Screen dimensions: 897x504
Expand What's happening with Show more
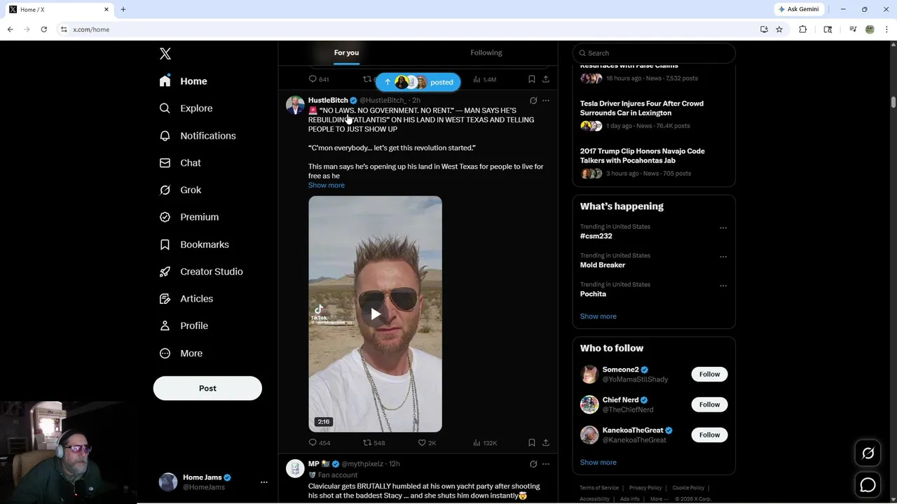coord(598,316)
